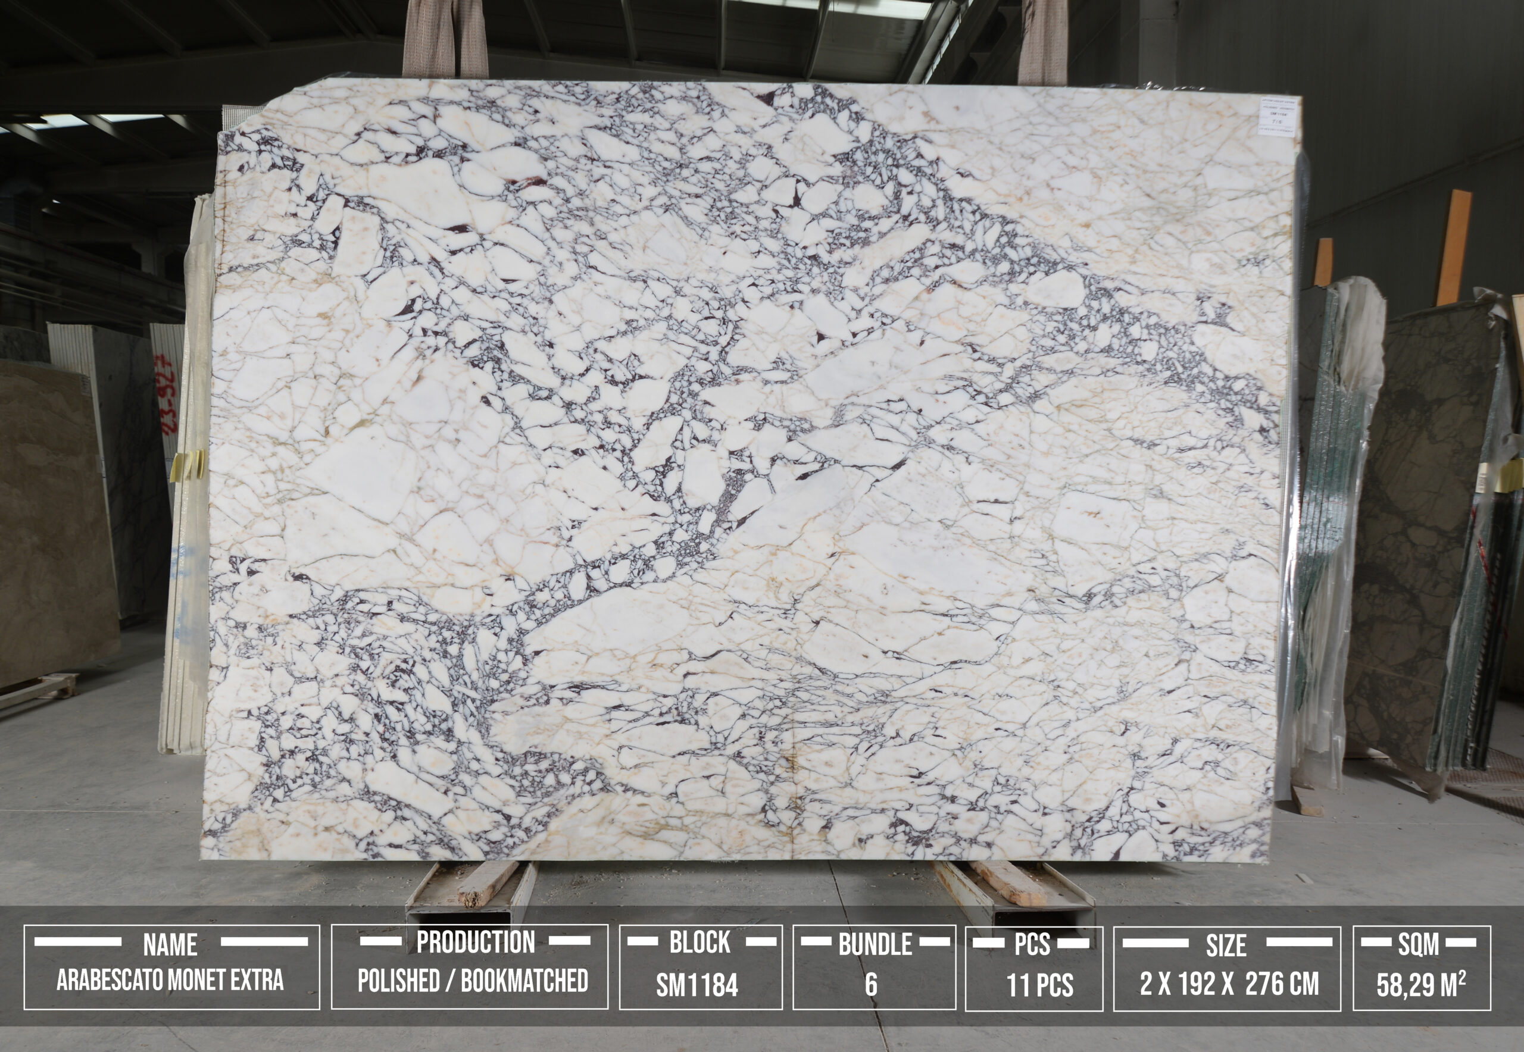
Task: Click the POLISHED / BOOKMATCHED text
Action: click(x=473, y=981)
